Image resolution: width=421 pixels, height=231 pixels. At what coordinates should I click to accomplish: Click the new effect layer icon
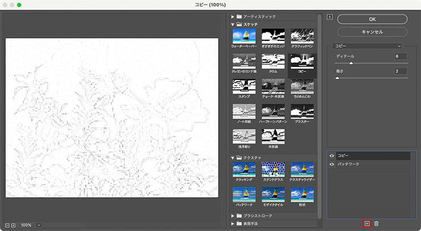[x=367, y=224]
